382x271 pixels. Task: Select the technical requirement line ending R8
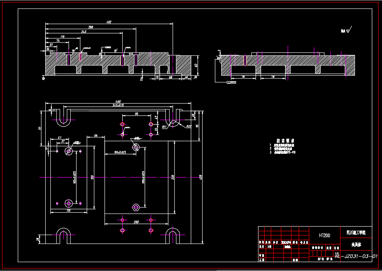click(282, 153)
